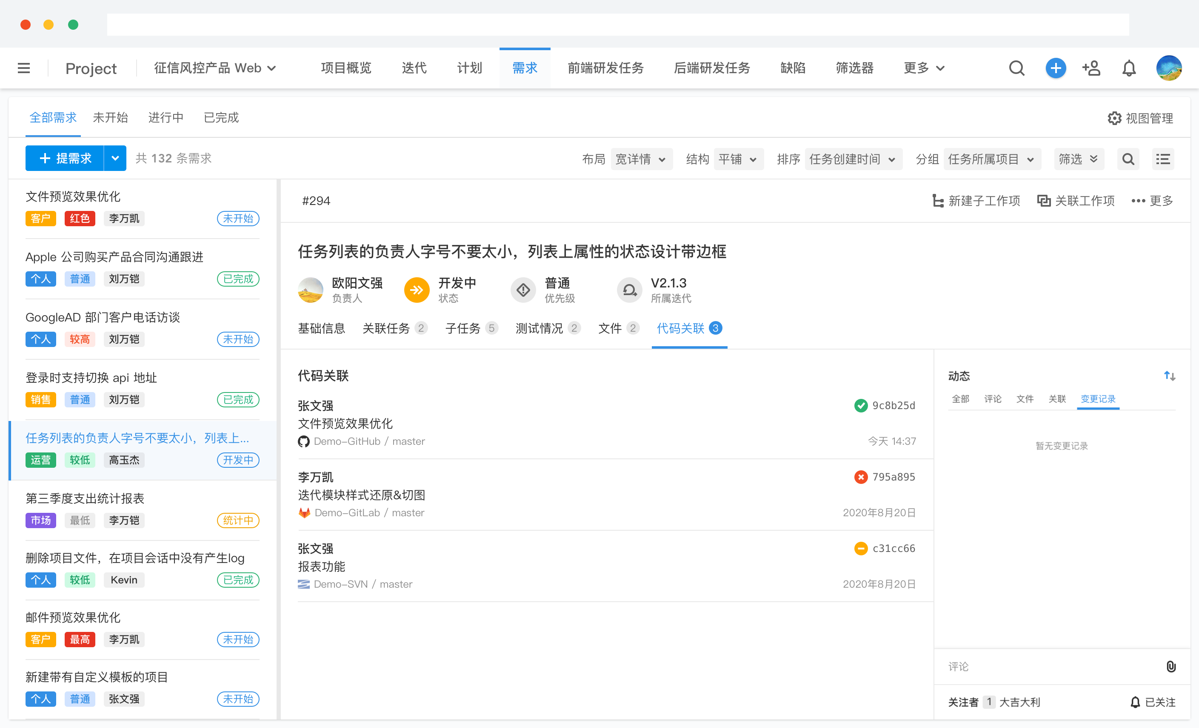Screen dimensions: 1199x728
Task: Click the list view icon beside 筛选
Action: [x=1163, y=159]
